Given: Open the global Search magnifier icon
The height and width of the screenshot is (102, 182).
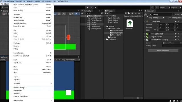Looking at the screenshot, I should [157, 8].
